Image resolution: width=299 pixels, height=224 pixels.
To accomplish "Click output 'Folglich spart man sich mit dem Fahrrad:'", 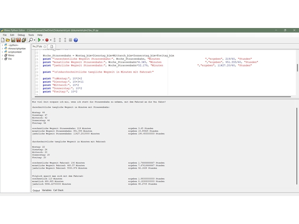I will pyautogui.click(x=58, y=176).
